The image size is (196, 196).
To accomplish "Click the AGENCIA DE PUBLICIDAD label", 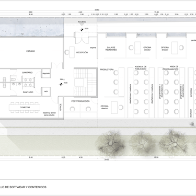I will [x=141, y=68].
